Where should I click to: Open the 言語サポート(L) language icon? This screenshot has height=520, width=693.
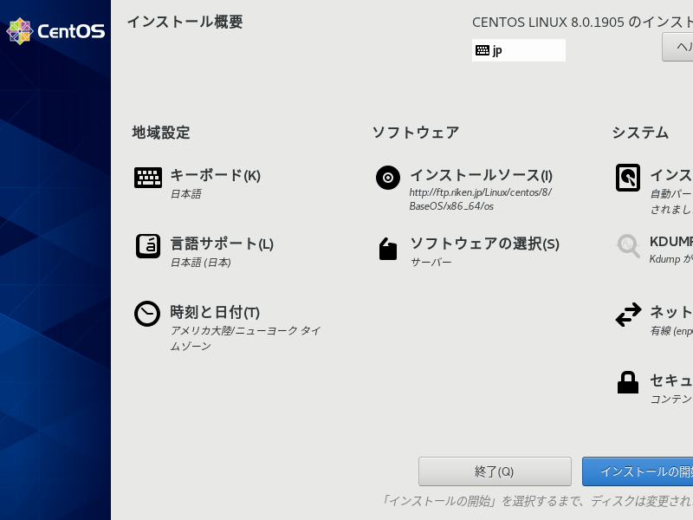point(148,246)
